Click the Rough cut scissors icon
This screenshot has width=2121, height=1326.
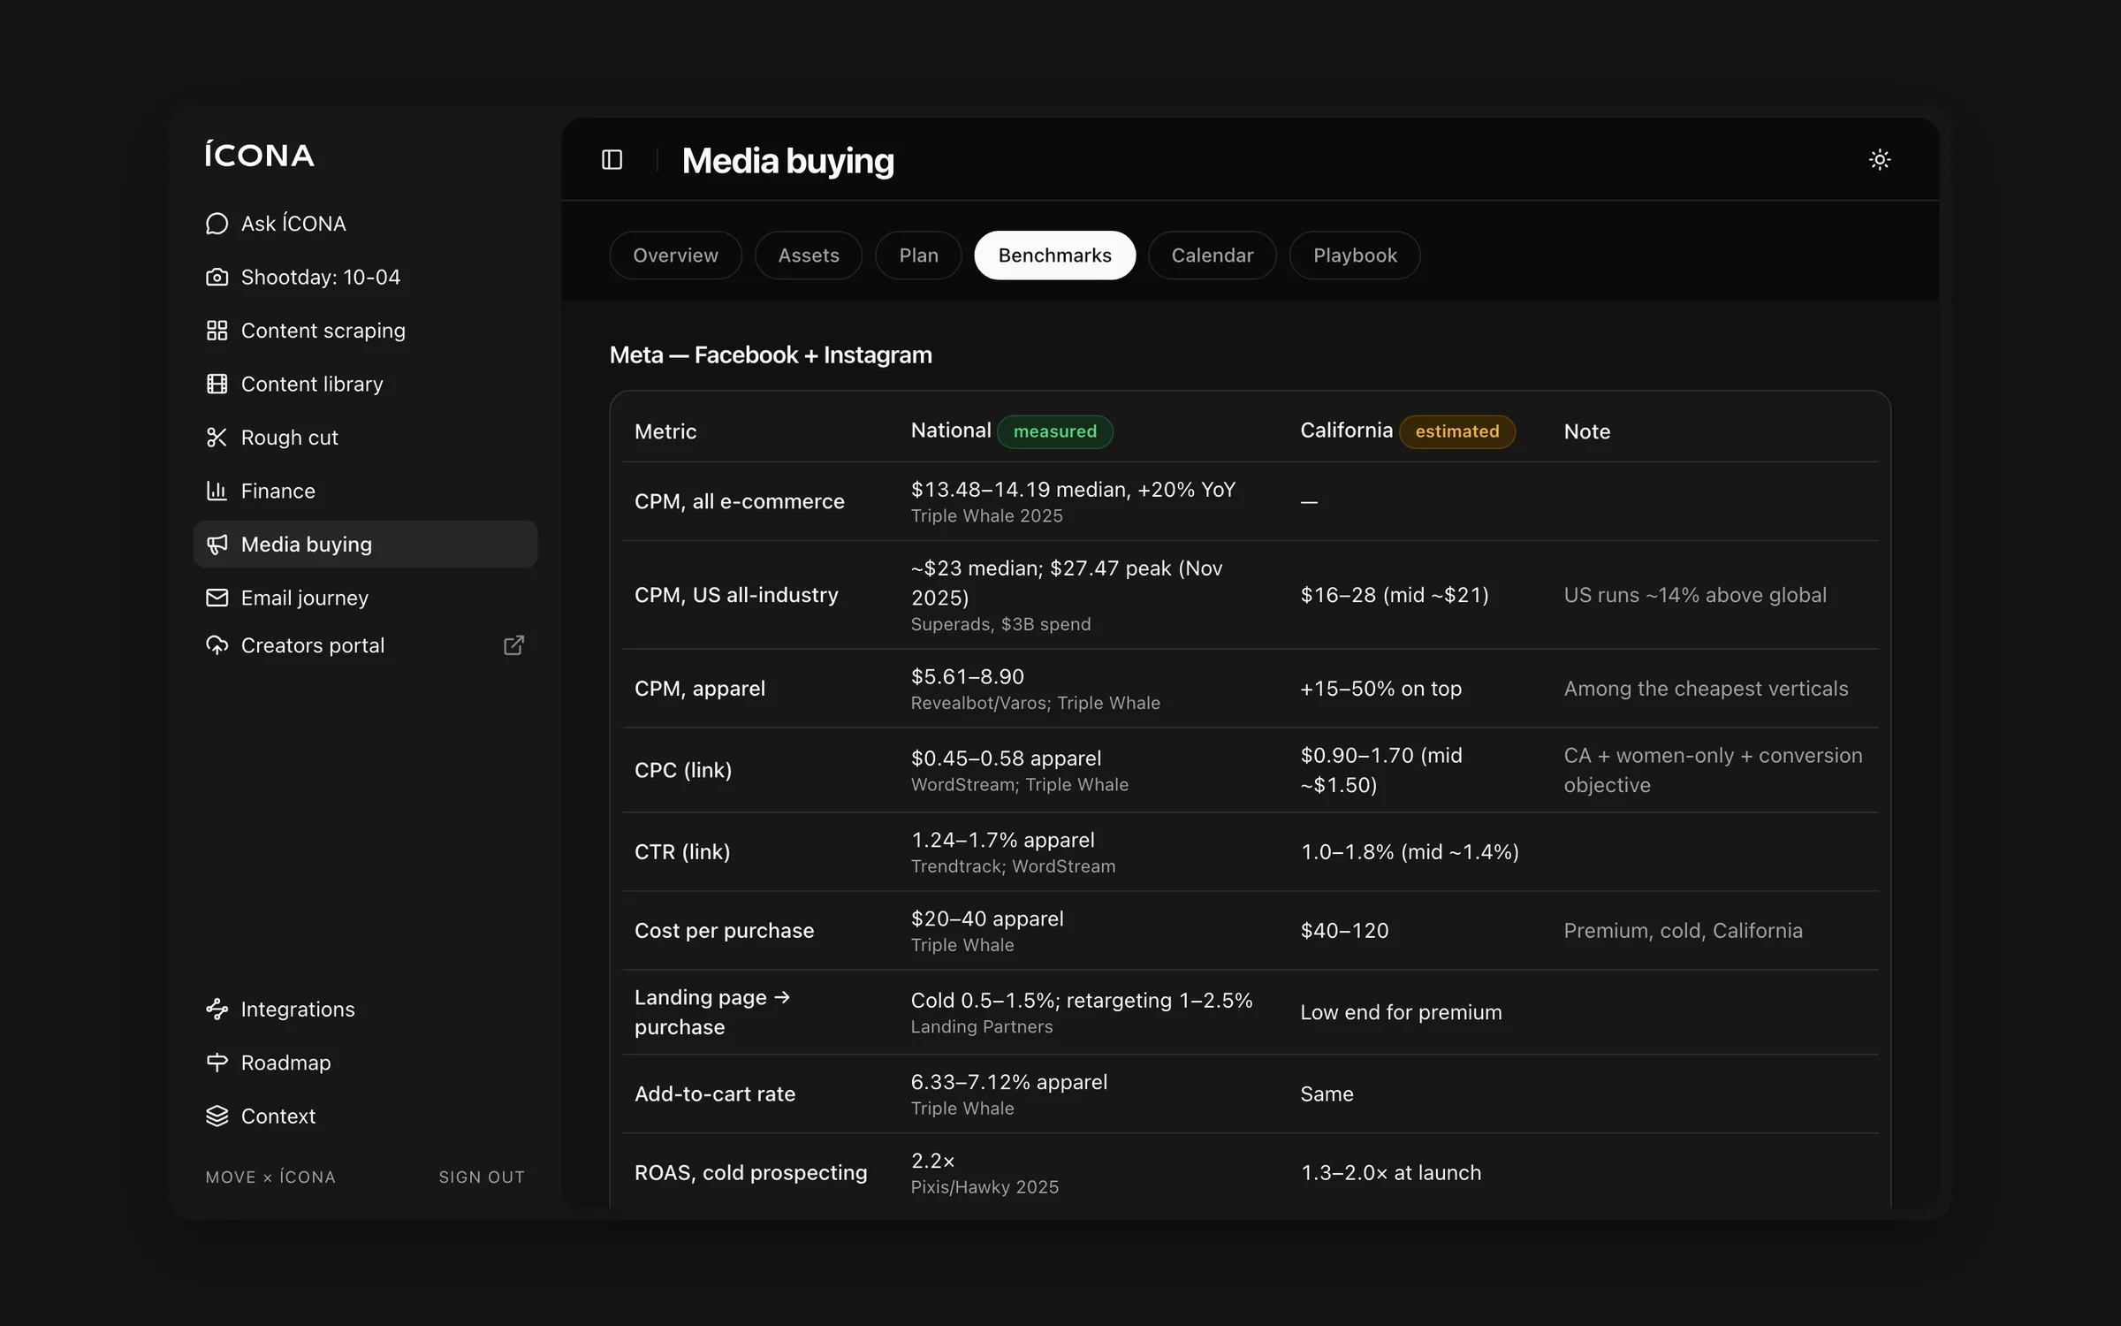[217, 438]
